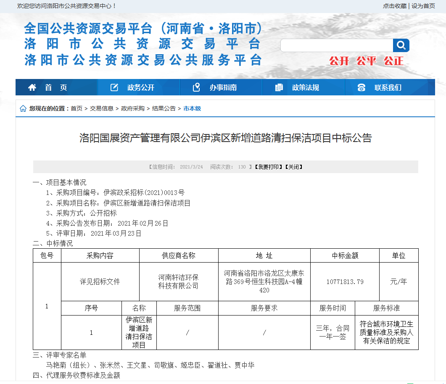Click the magnifier search button
The height and width of the screenshot is (384, 446).
tap(401, 45)
